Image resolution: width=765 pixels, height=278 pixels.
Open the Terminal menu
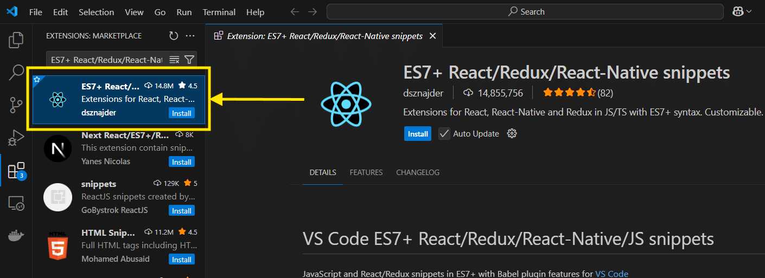(219, 12)
